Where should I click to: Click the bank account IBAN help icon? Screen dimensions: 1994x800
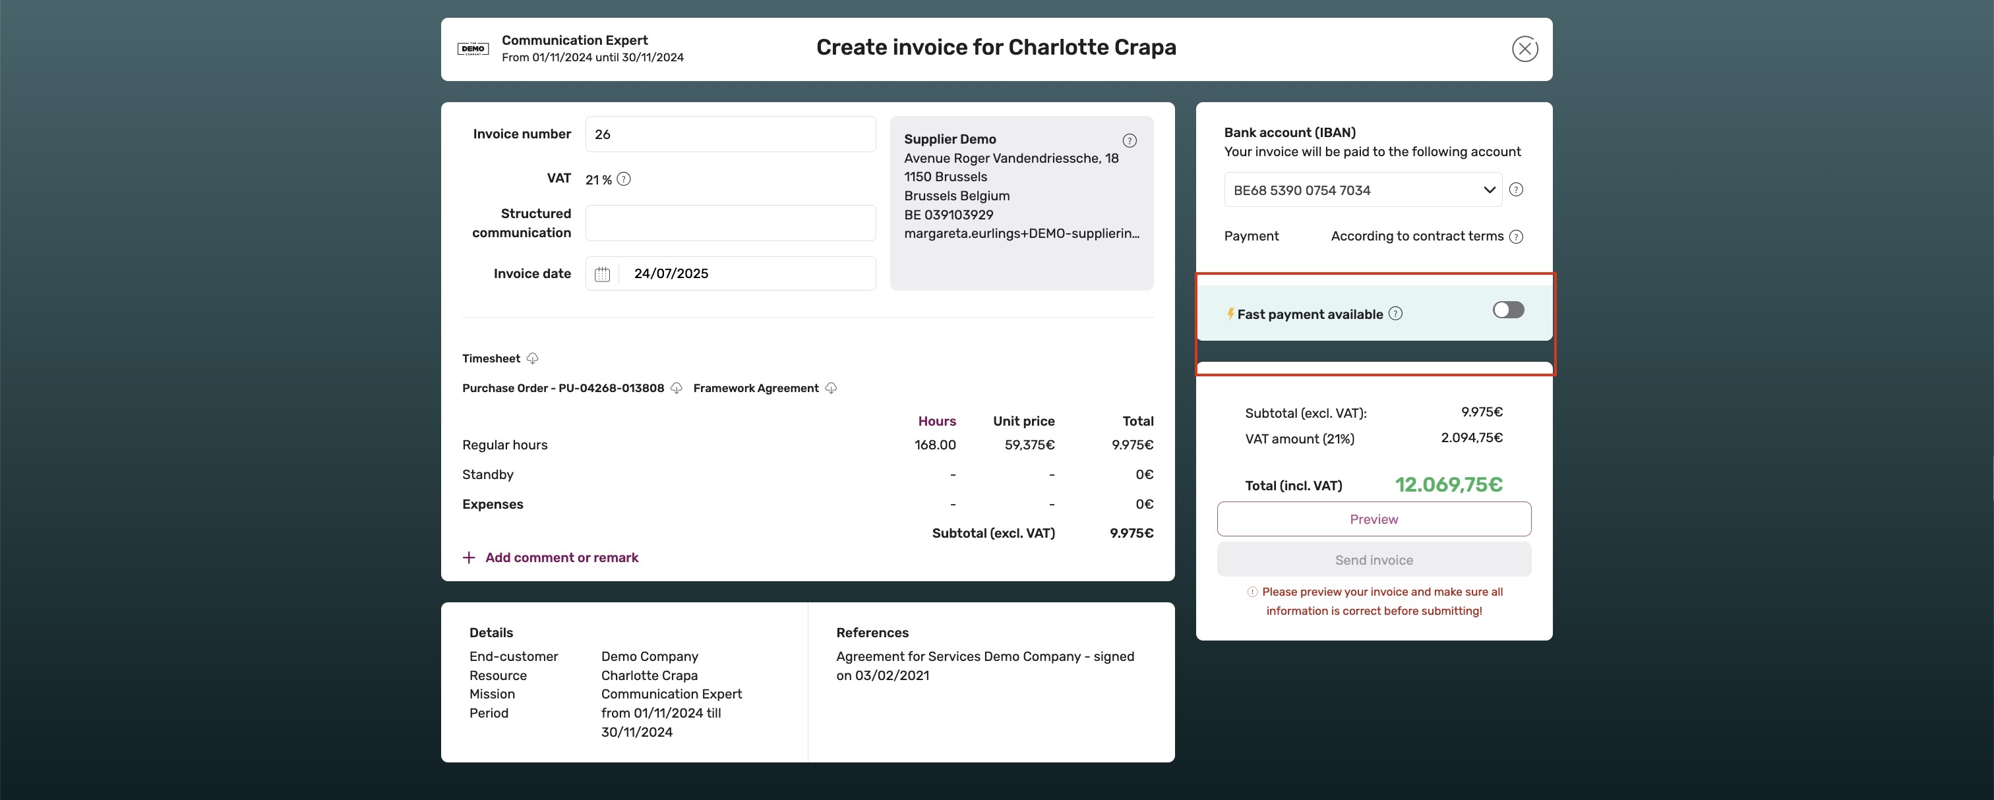click(x=1517, y=190)
